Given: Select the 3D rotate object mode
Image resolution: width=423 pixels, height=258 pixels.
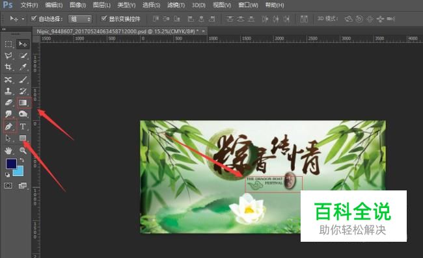Looking at the screenshot, I should click(x=349, y=19).
